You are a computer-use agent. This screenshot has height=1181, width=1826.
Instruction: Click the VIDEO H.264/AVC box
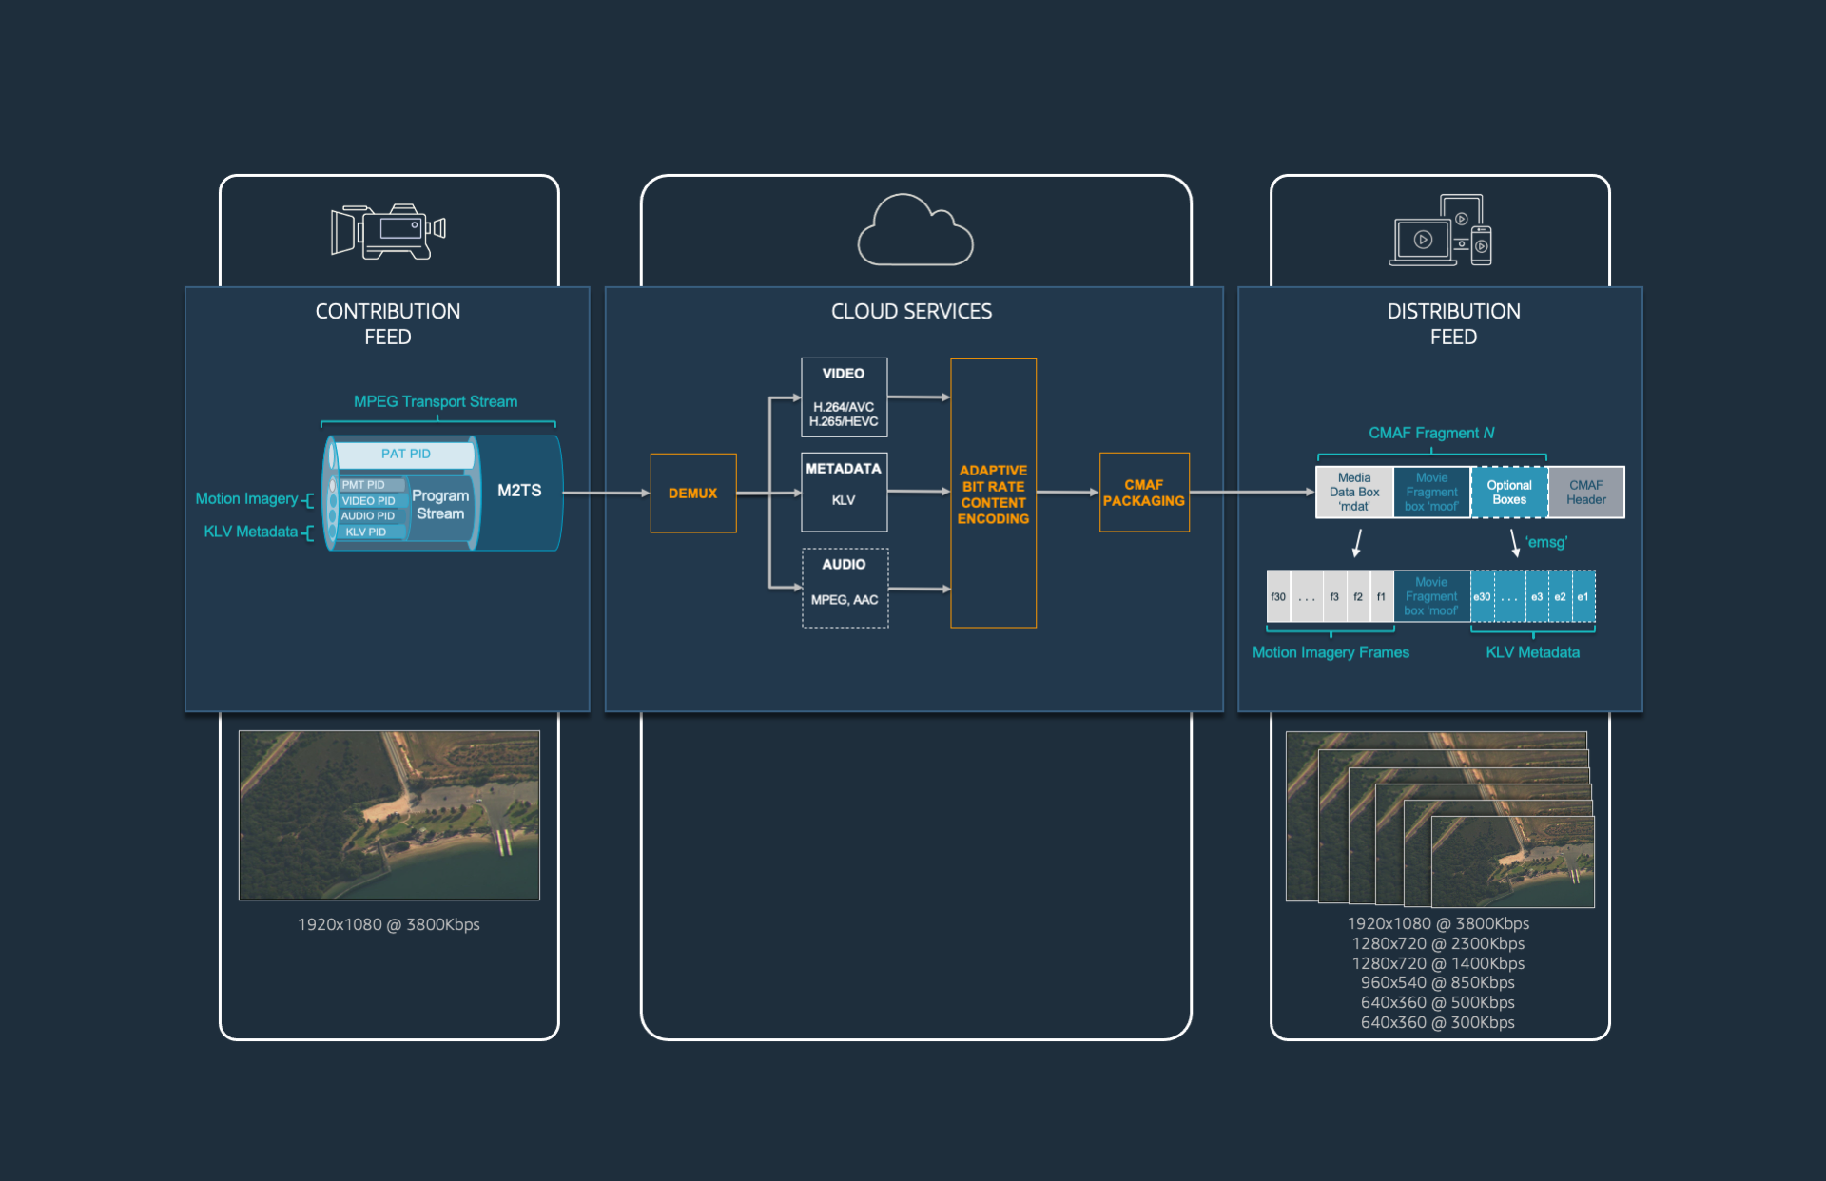coord(844,397)
